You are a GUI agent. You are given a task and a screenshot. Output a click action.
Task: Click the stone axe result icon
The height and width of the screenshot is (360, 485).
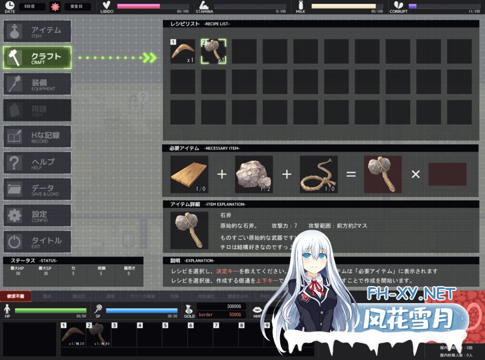point(383,175)
